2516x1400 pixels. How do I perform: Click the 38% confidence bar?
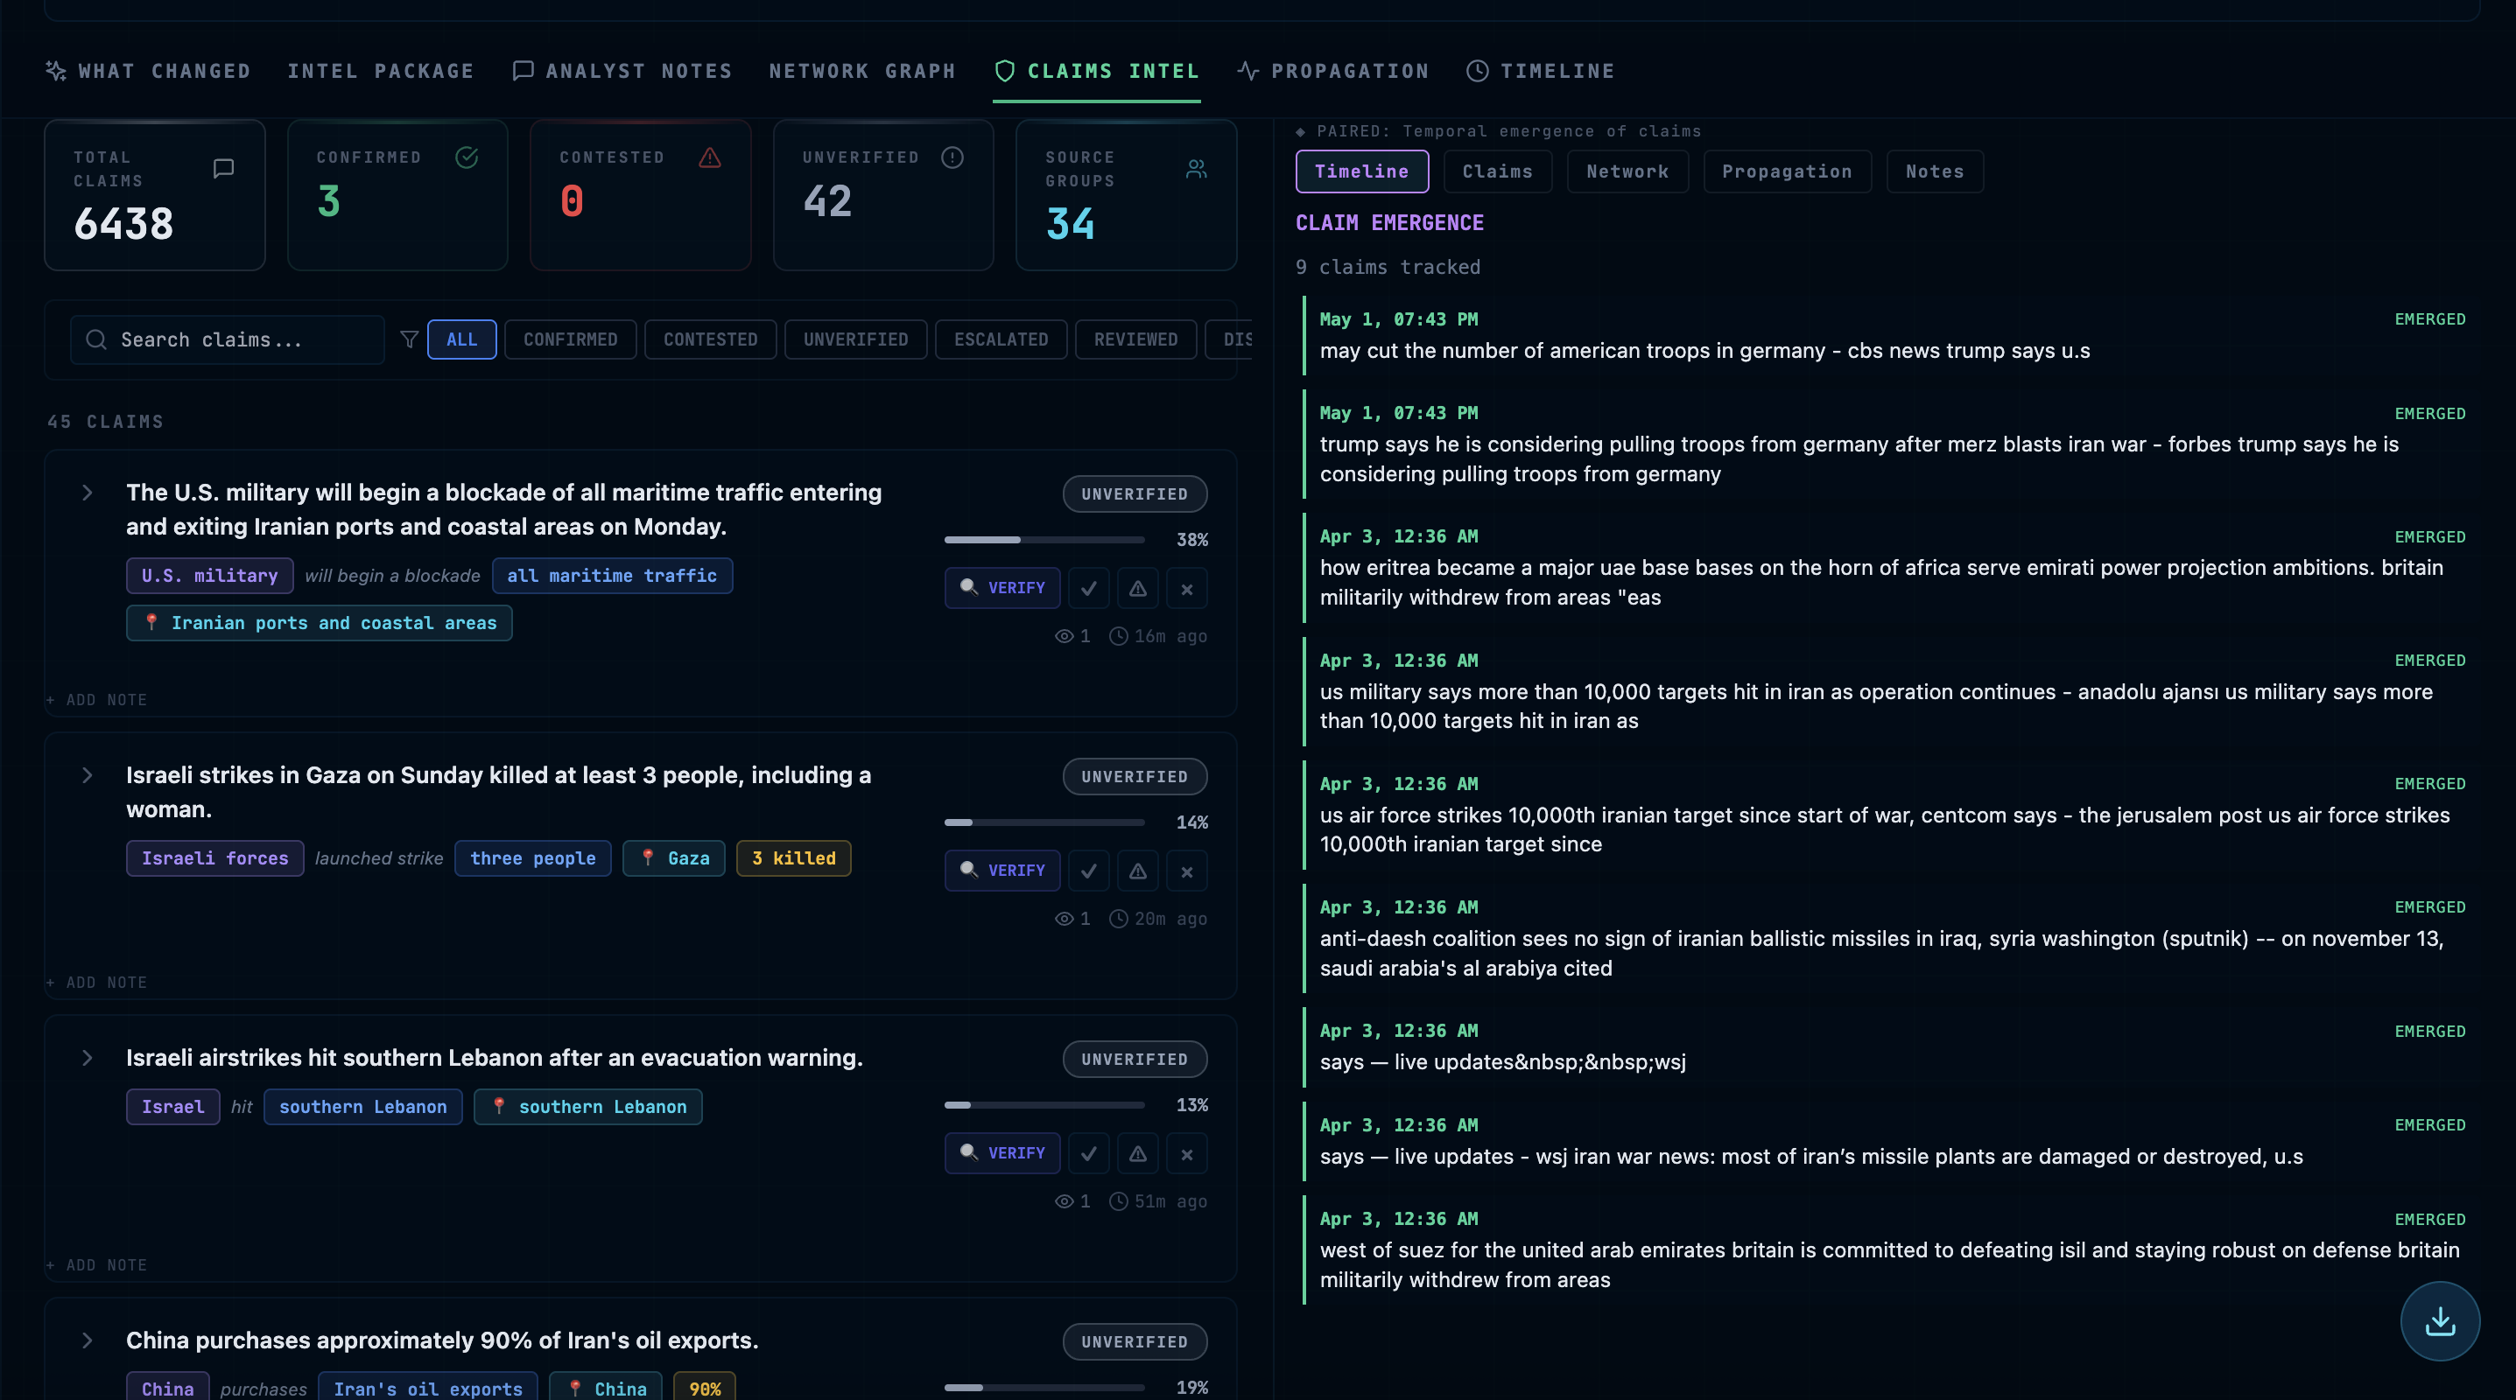(1044, 540)
